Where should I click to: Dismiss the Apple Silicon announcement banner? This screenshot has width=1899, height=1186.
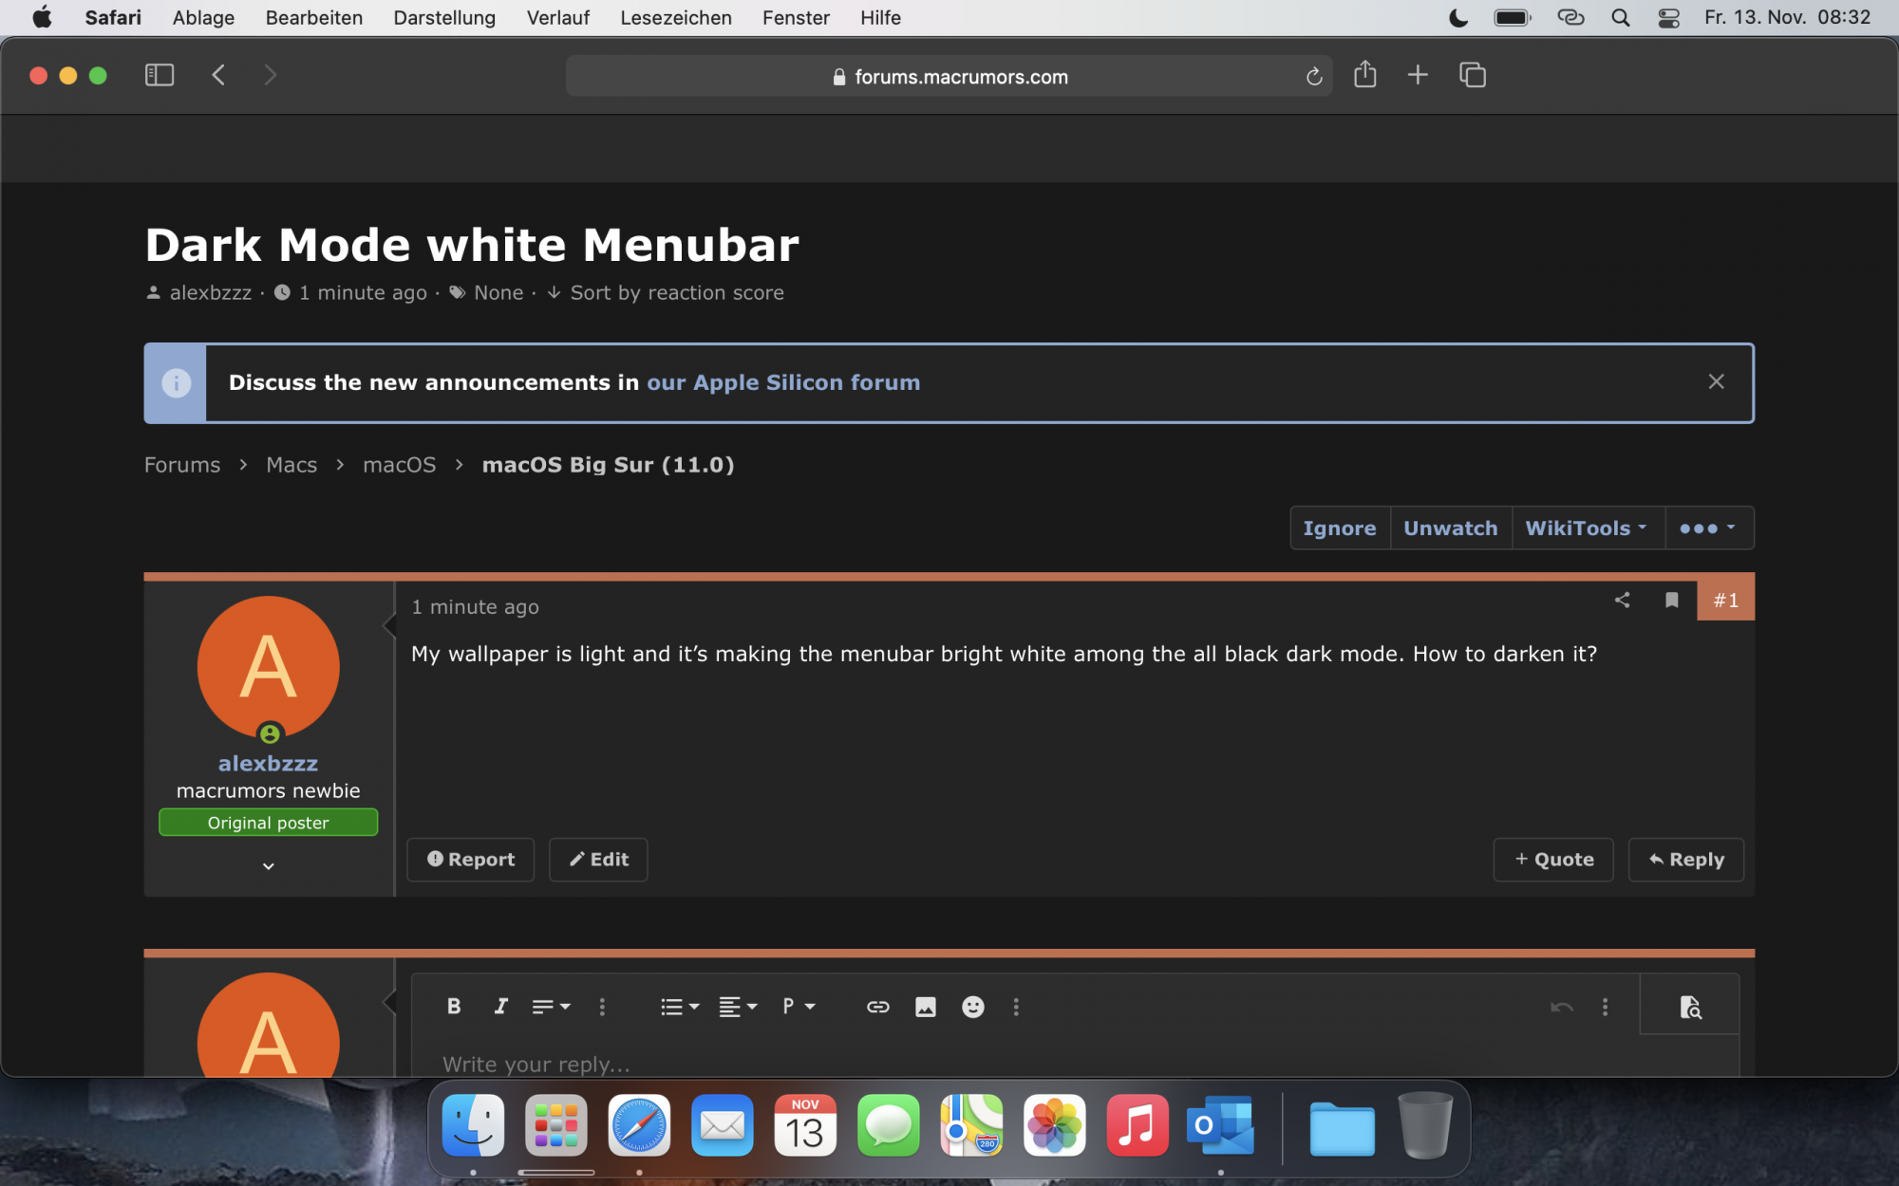[1716, 381]
